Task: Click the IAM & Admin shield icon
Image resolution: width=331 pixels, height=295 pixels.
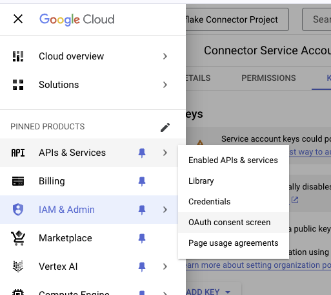Action: pyautogui.click(x=18, y=210)
